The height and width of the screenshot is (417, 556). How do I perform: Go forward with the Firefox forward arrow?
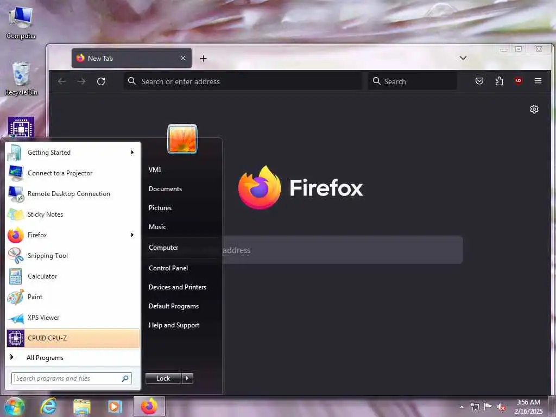click(x=81, y=81)
